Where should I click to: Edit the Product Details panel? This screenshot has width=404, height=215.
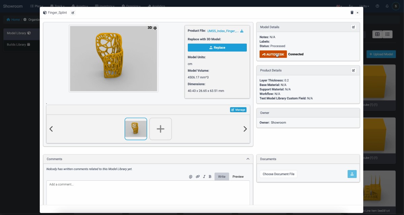[x=353, y=71]
